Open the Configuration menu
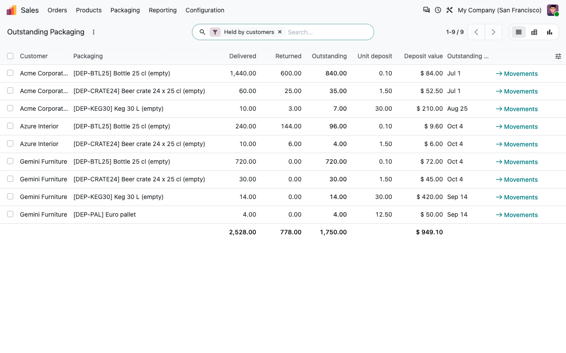The width and height of the screenshot is (566, 353). 205,10
